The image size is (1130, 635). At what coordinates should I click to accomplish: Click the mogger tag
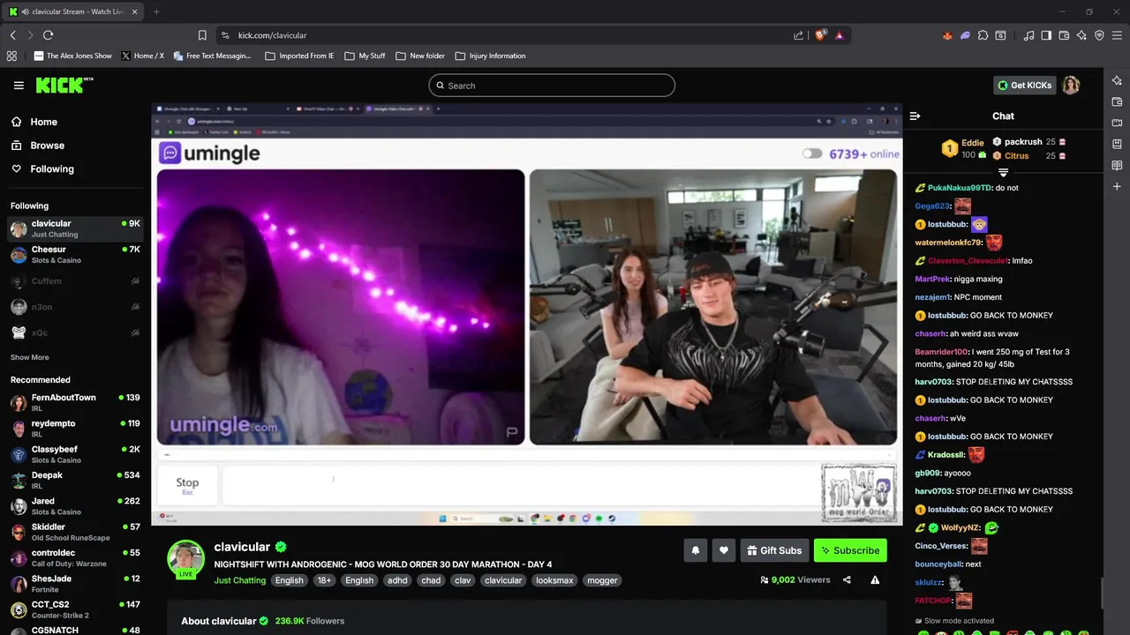click(x=602, y=580)
